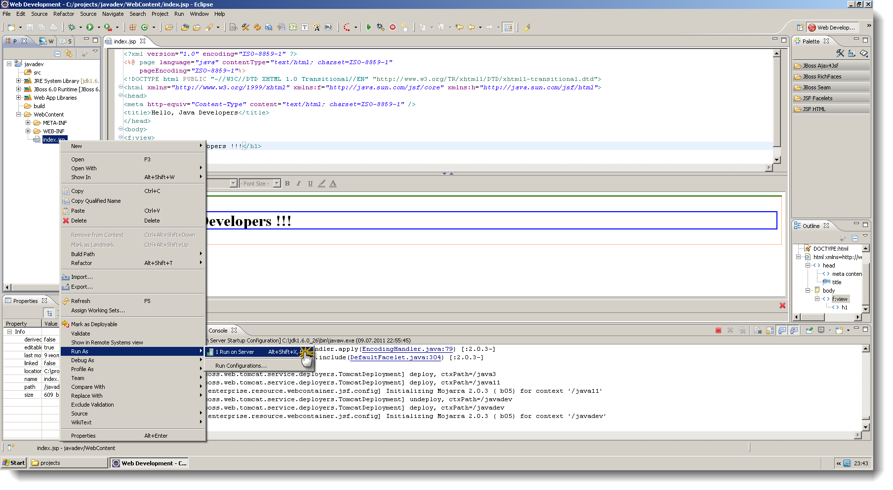Enable underline formatting in the design toolbar
The width and height of the screenshot is (893, 490).
(x=310, y=183)
